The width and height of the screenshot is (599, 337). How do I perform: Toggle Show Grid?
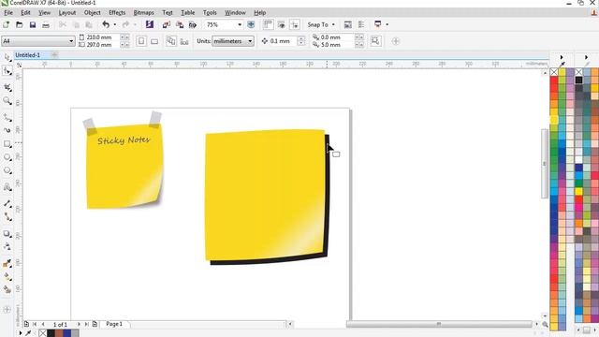click(x=282, y=25)
